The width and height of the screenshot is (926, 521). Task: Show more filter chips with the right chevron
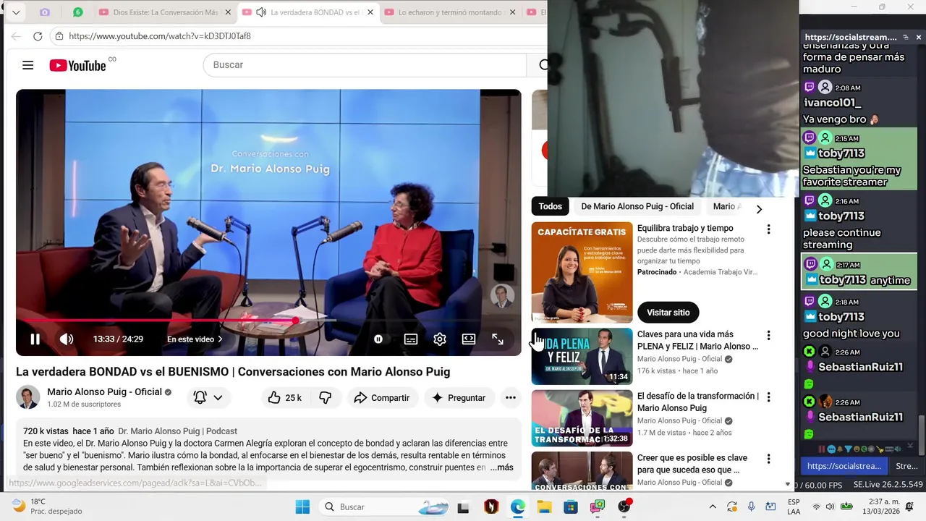759,209
